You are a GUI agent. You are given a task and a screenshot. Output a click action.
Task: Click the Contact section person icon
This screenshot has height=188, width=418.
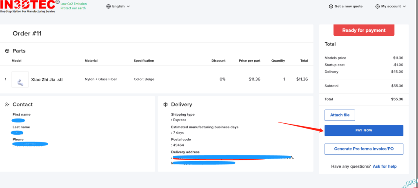(7, 105)
